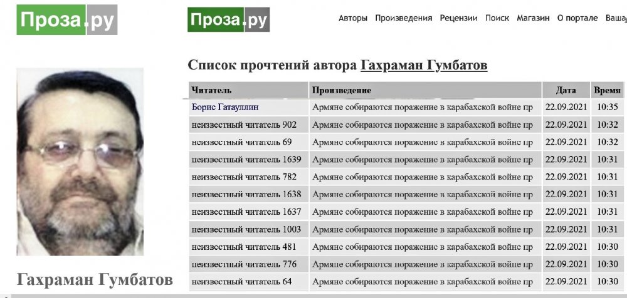Select row неизвестный читатель 776

(x=406, y=264)
